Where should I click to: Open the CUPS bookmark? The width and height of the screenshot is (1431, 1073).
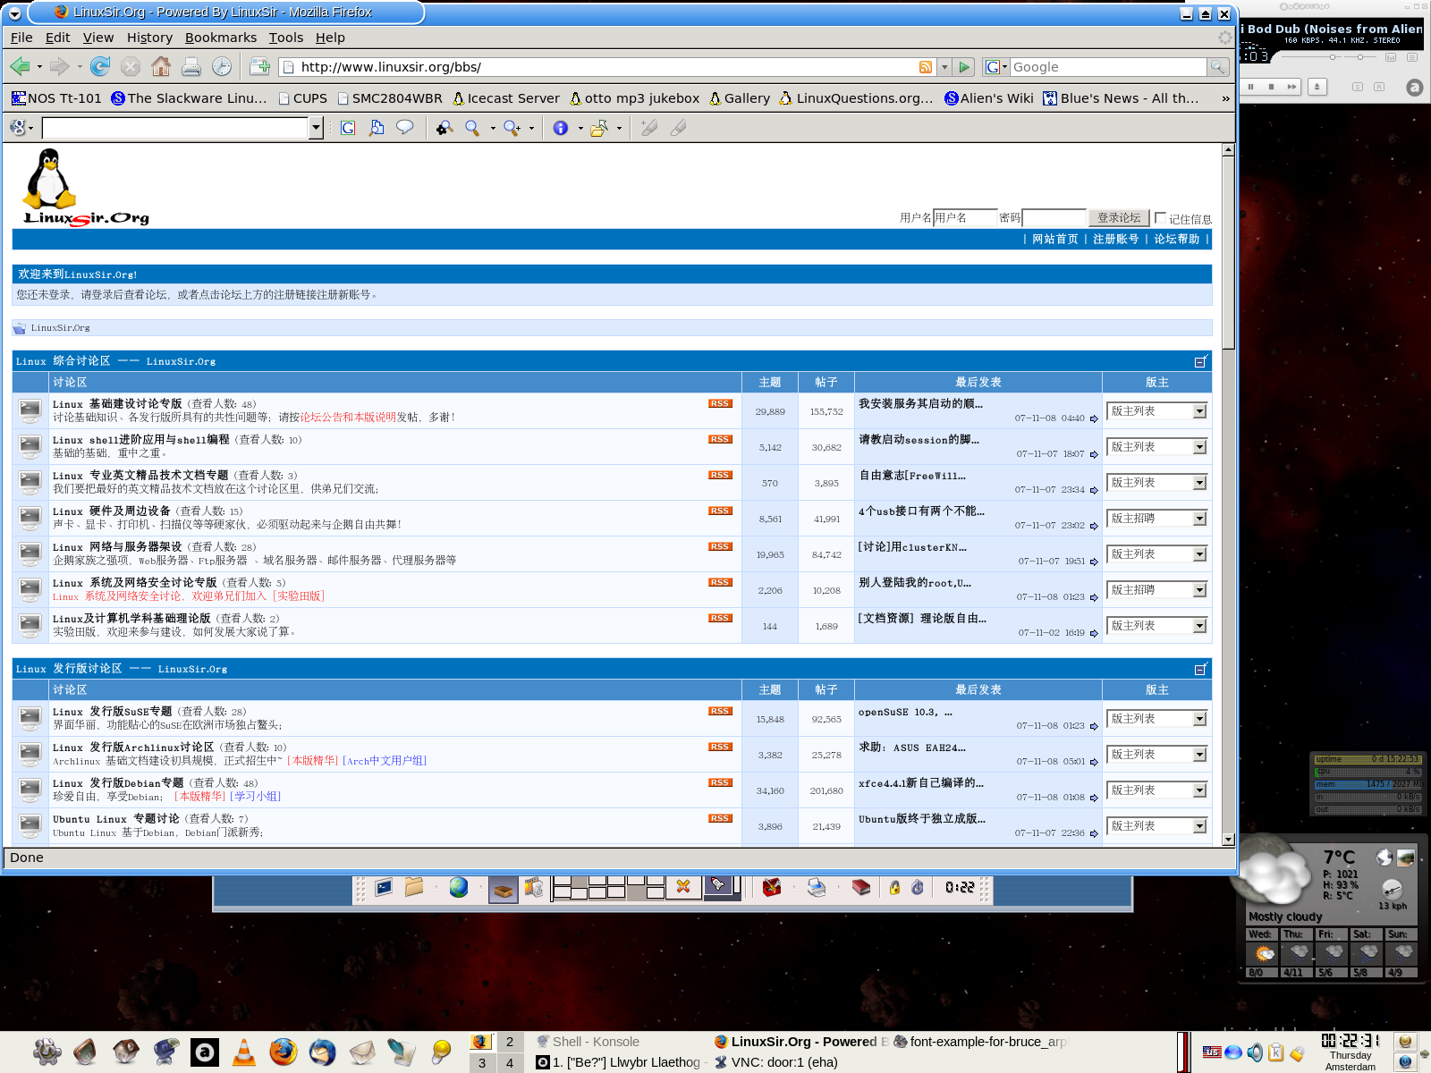point(303,98)
